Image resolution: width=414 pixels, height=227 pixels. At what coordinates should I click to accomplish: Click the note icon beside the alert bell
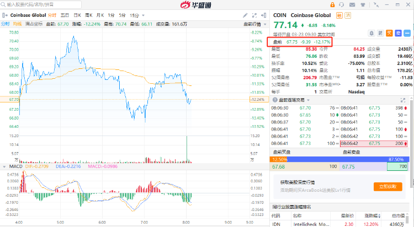click(x=380, y=33)
